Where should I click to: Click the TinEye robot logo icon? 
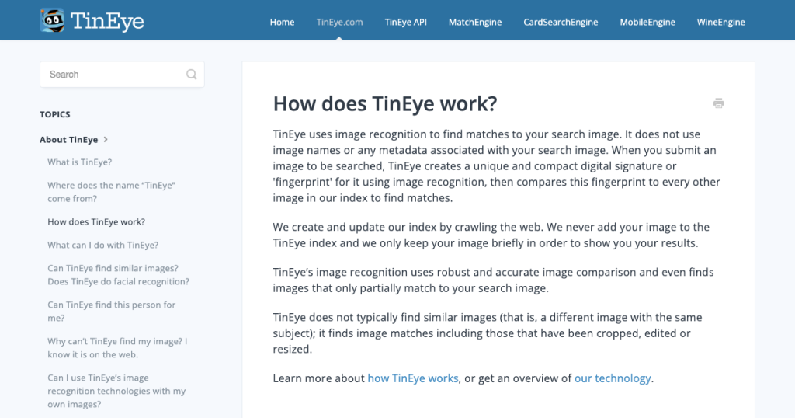[x=52, y=20]
